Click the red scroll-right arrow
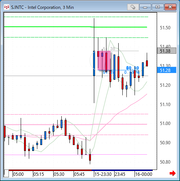The image size is (180, 181). click(x=173, y=173)
